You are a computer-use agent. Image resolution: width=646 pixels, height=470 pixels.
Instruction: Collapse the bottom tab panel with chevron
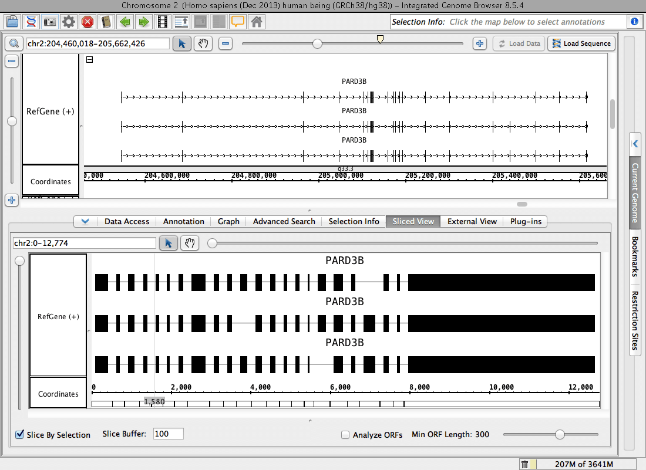click(85, 221)
